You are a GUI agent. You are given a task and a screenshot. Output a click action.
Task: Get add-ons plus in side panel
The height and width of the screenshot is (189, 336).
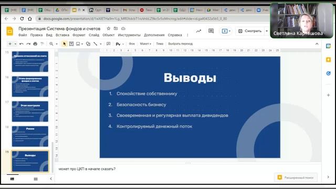pyautogui.click(x=328, y=95)
